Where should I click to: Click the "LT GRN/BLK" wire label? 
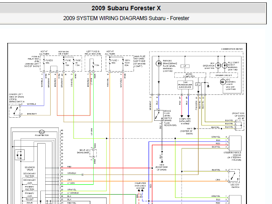73,193
